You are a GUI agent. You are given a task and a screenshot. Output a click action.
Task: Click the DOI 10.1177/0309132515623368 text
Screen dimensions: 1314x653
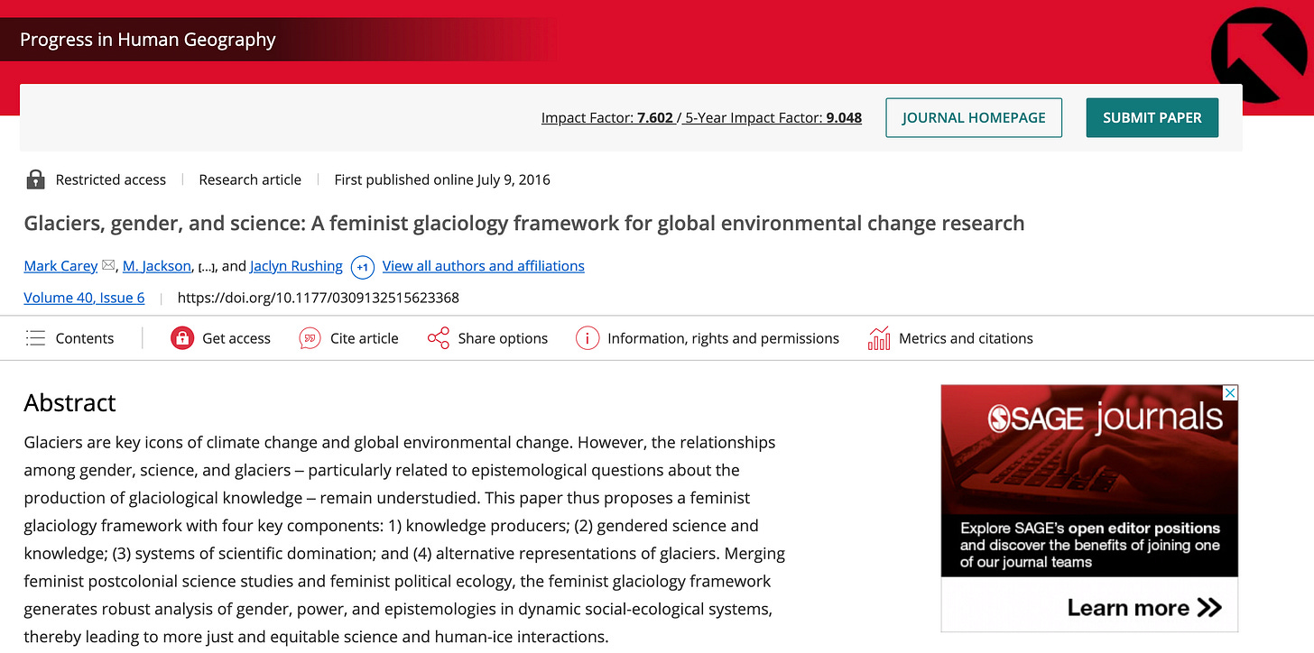point(319,298)
